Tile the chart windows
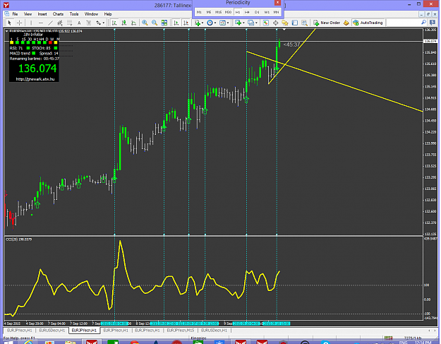The height and width of the screenshot is (344, 441). coord(164,23)
